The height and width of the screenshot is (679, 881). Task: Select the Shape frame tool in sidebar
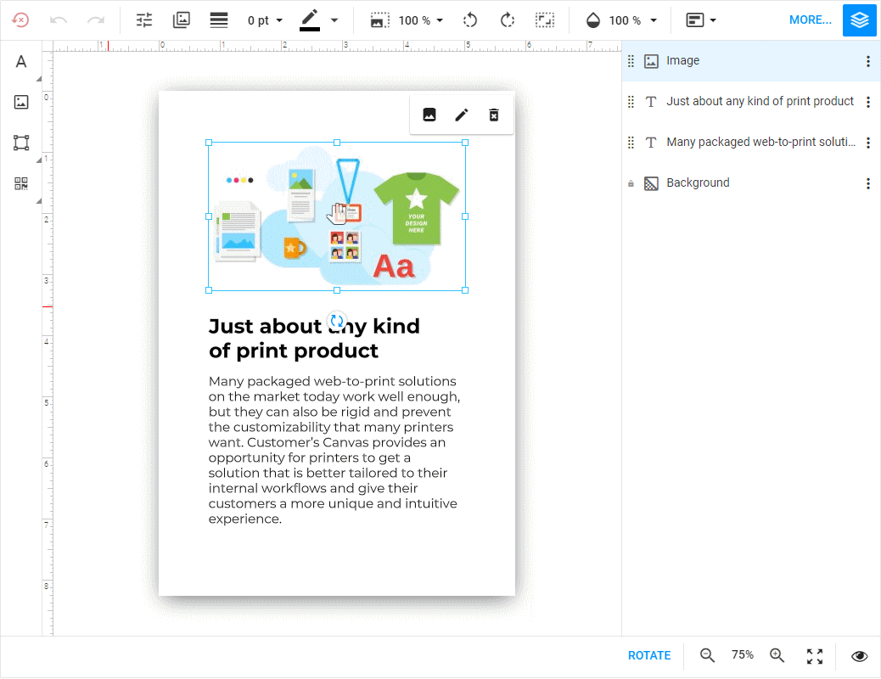(x=20, y=143)
